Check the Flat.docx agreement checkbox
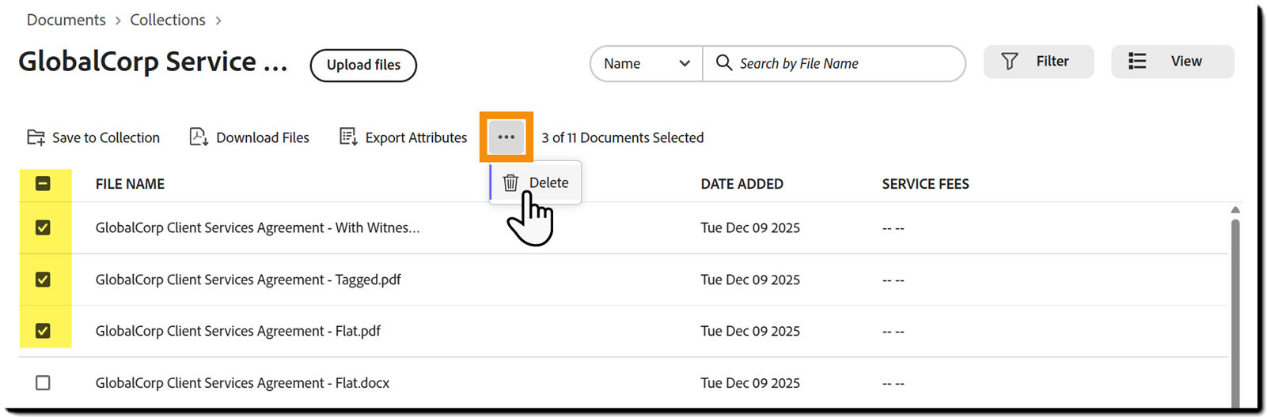 coord(43,383)
